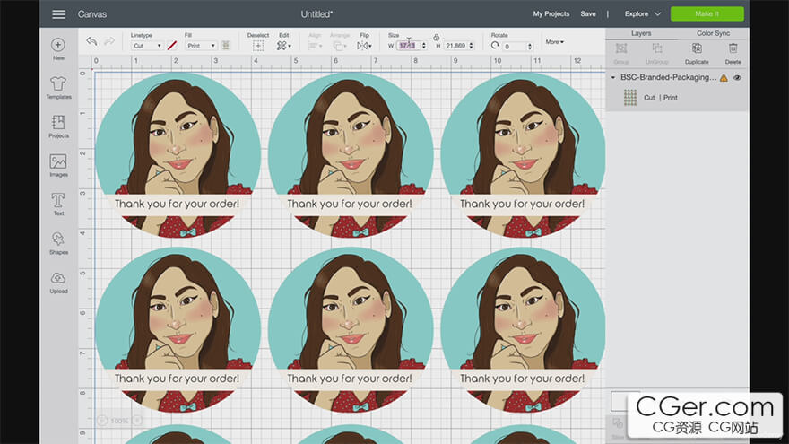
Task: Select the top-left sticker on canvas
Action: click(x=178, y=154)
